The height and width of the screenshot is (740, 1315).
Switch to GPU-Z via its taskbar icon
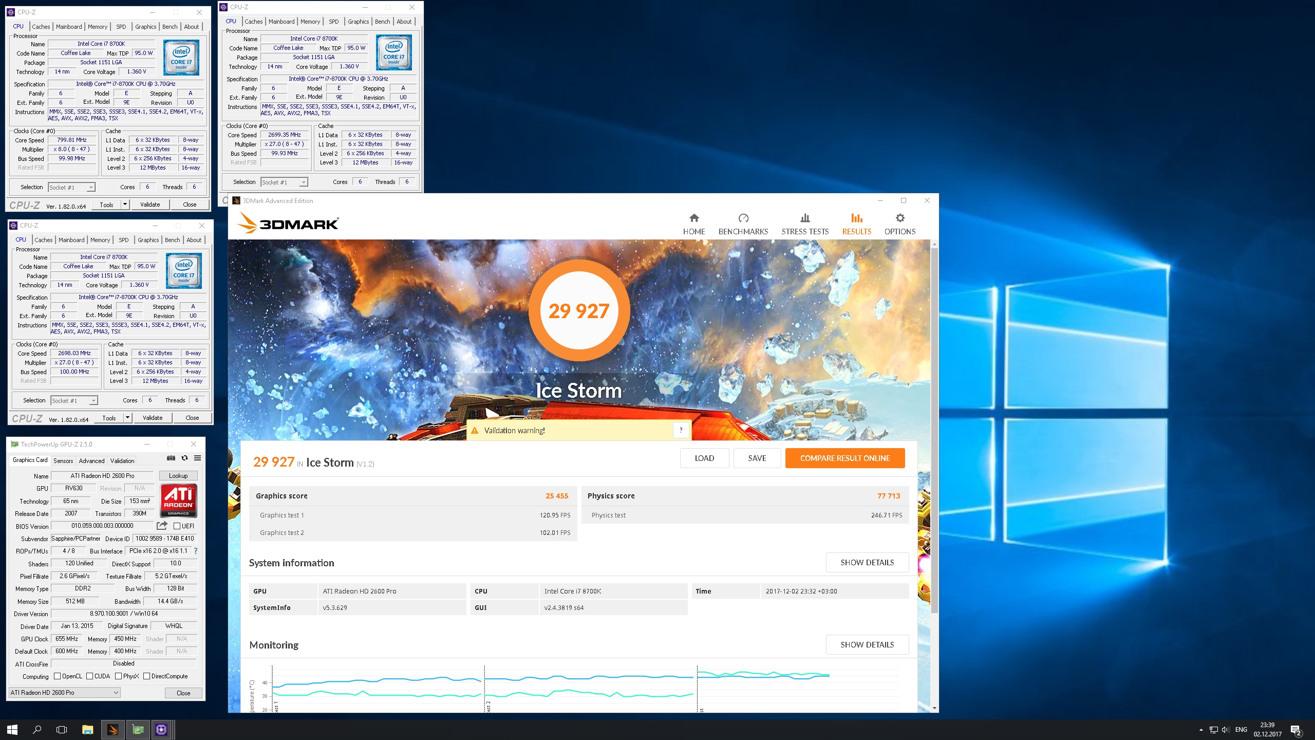pyautogui.click(x=138, y=730)
